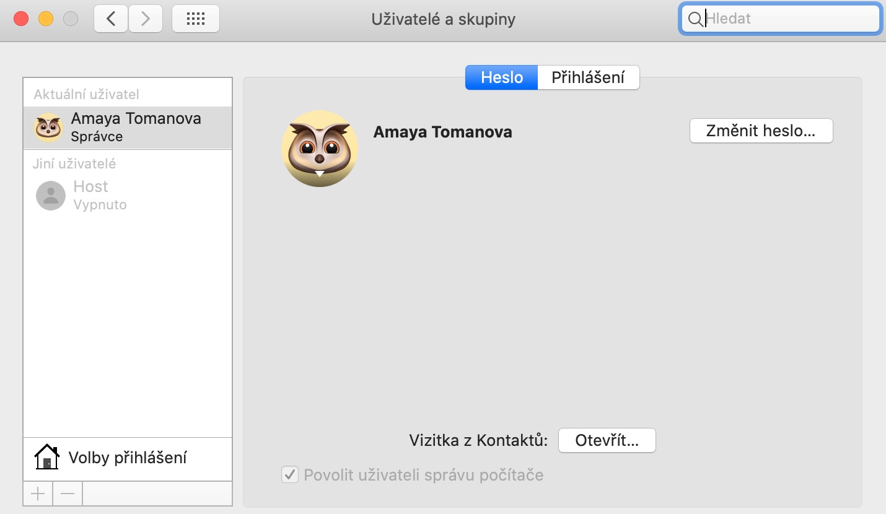This screenshot has width=886, height=514.
Task: Select Amaya Tomanova in the user list
Action: [x=136, y=127]
